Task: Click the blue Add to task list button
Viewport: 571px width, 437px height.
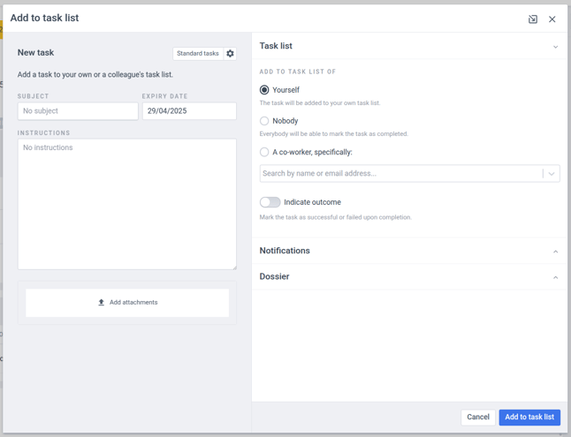Action: [529, 417]
